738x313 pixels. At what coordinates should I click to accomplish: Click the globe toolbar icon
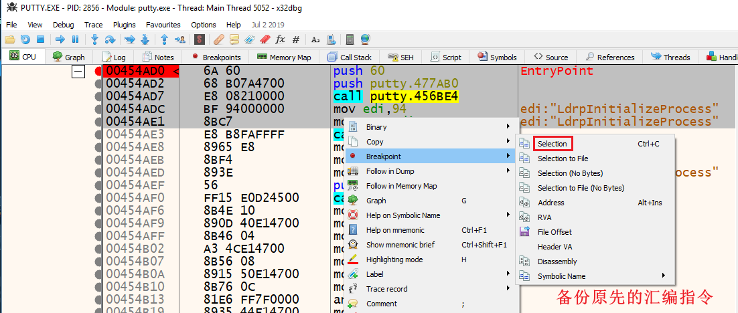tap(365, 39)
